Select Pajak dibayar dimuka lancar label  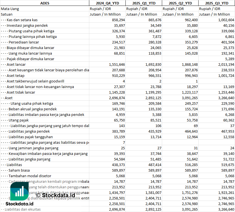pos(30,59)
